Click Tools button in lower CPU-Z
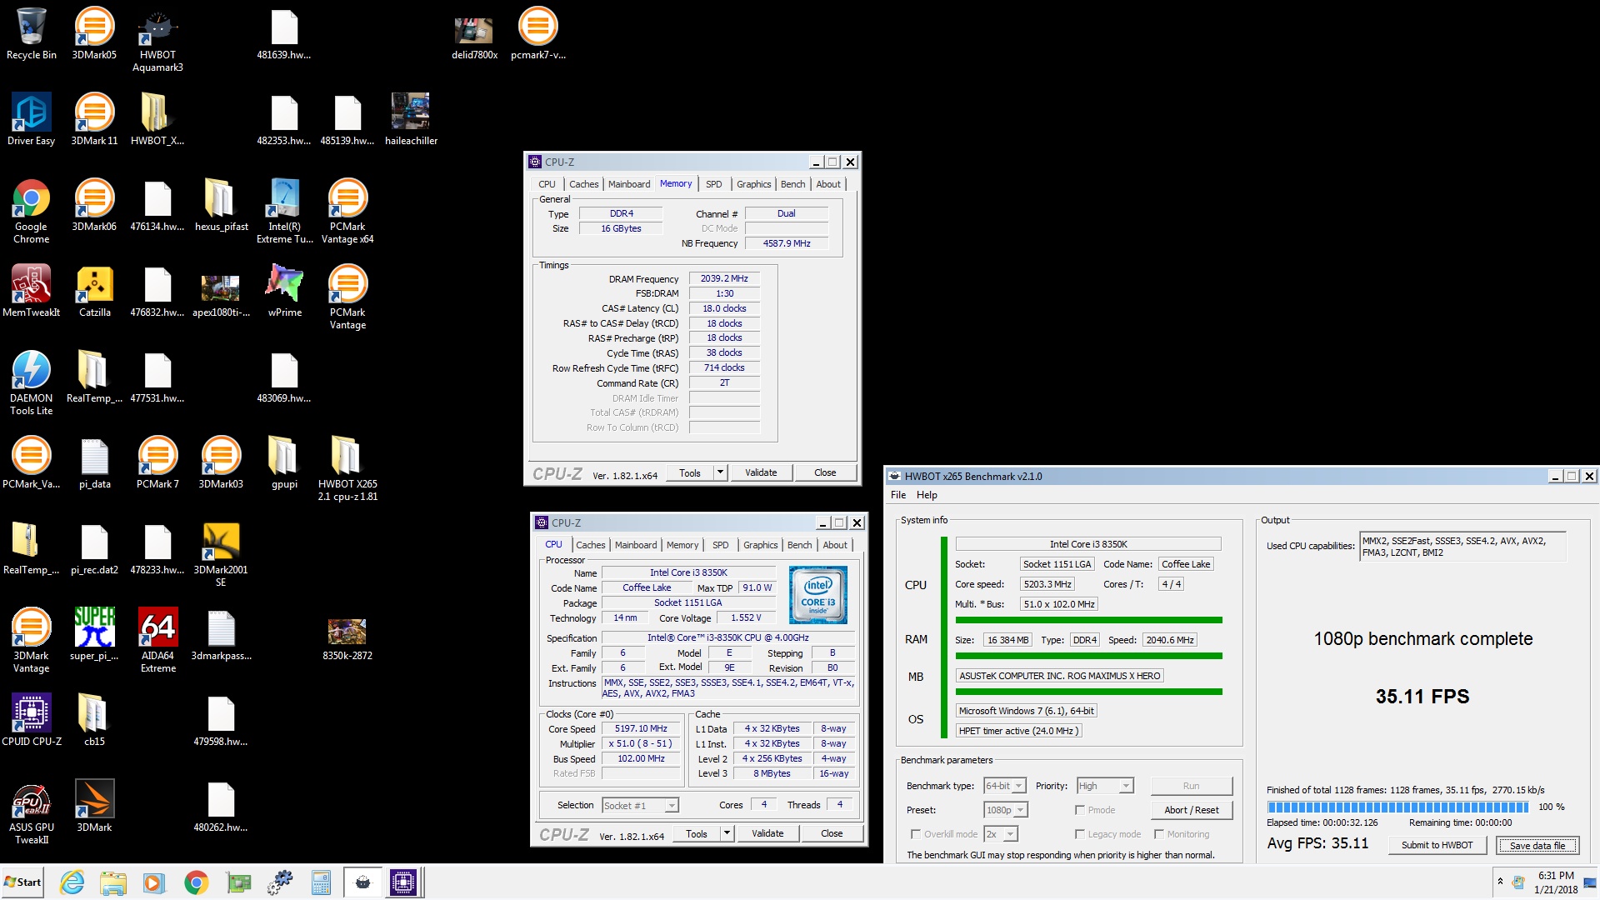This screenshot has height=900, width=1600. [x=697, y=833]
